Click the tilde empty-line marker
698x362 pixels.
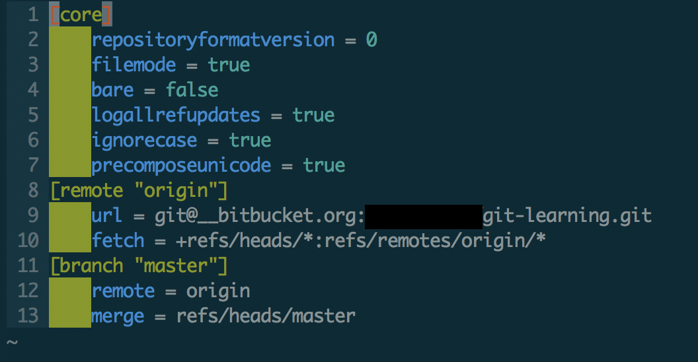coord(12,342)
